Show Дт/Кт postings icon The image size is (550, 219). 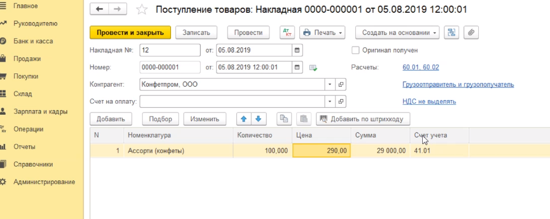click(287, 33)
